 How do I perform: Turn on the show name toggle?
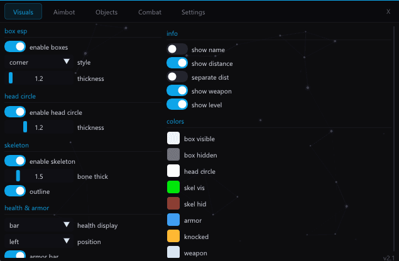pos(177,49)
